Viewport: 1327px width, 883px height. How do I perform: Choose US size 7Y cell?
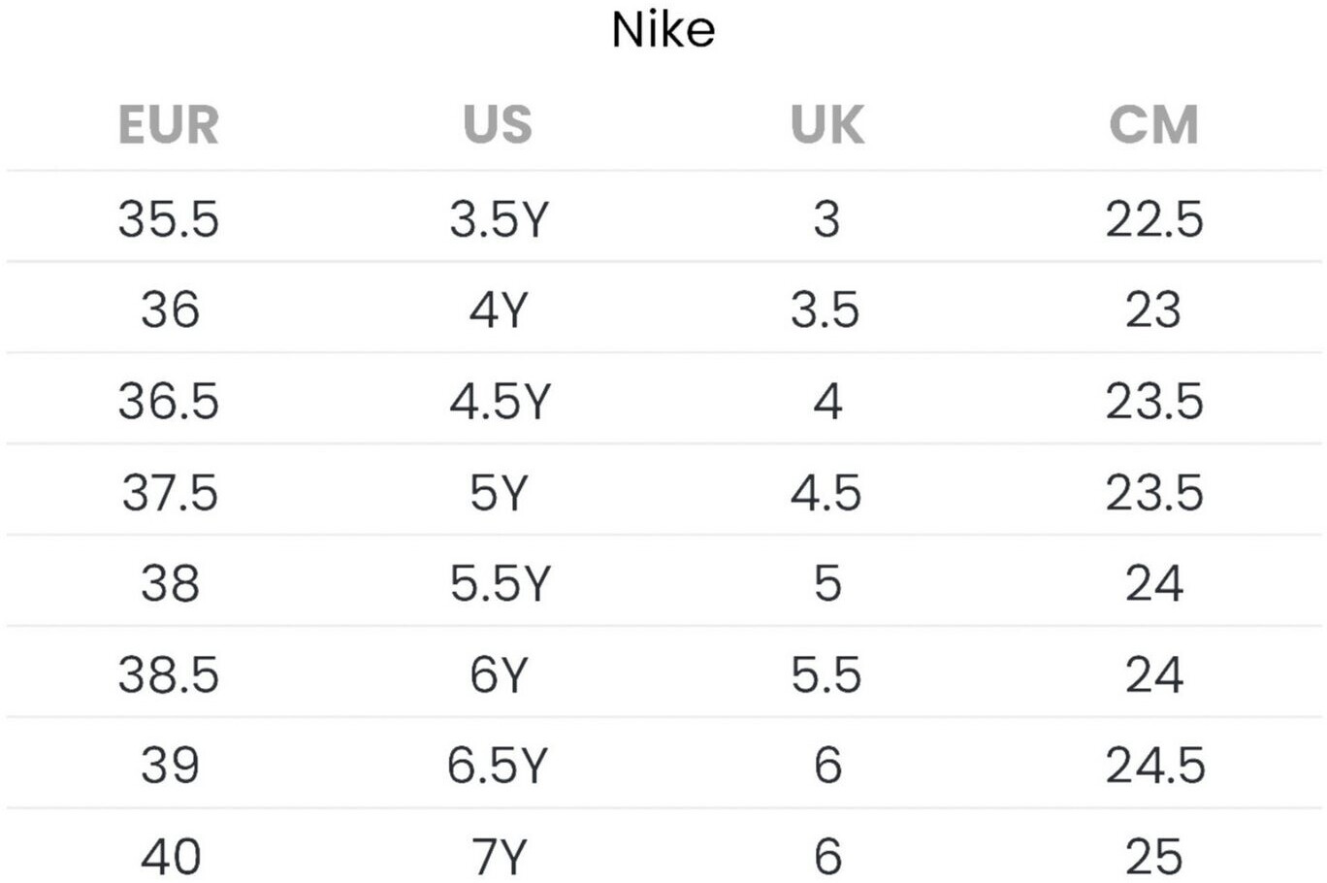tap(499, 856)
